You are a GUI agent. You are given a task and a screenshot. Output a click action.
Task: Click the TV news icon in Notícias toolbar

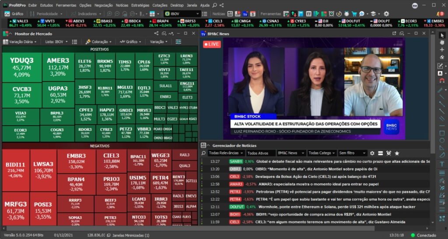pos(245,14)
